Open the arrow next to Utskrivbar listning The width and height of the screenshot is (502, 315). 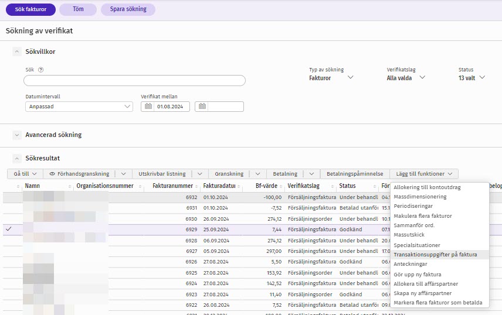point(200,174)
